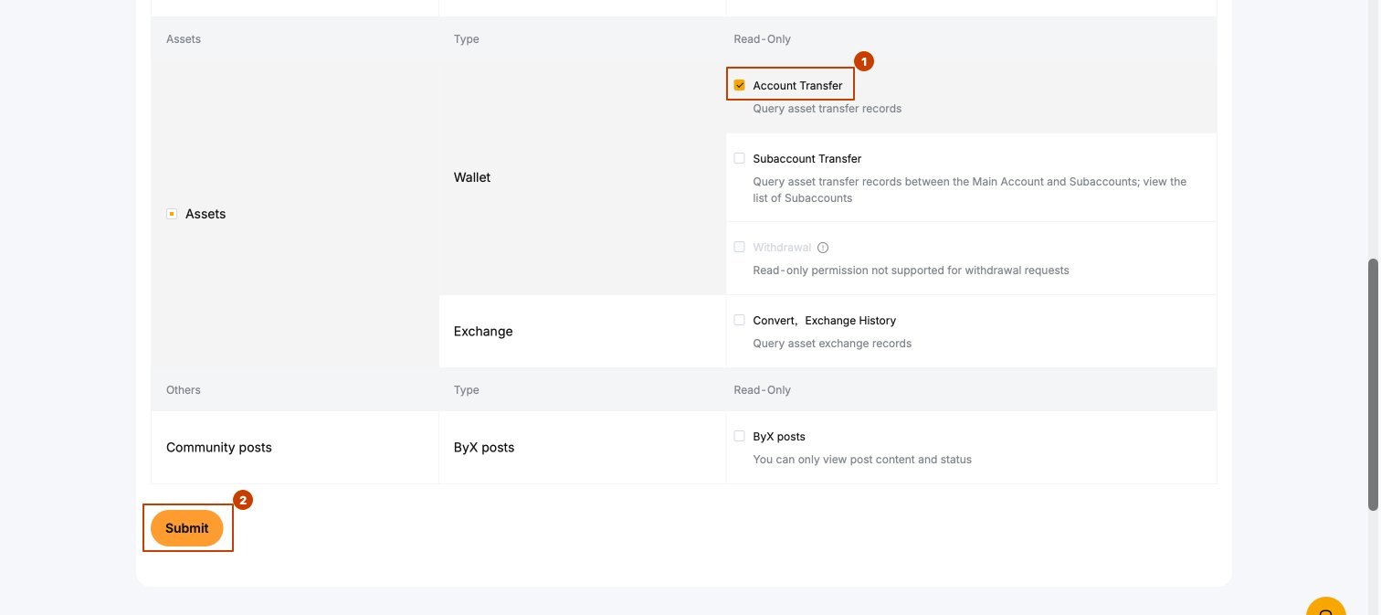Uncheck the Account Transfer checkbox
The image size is (1381, 615).
pos(740,85)
